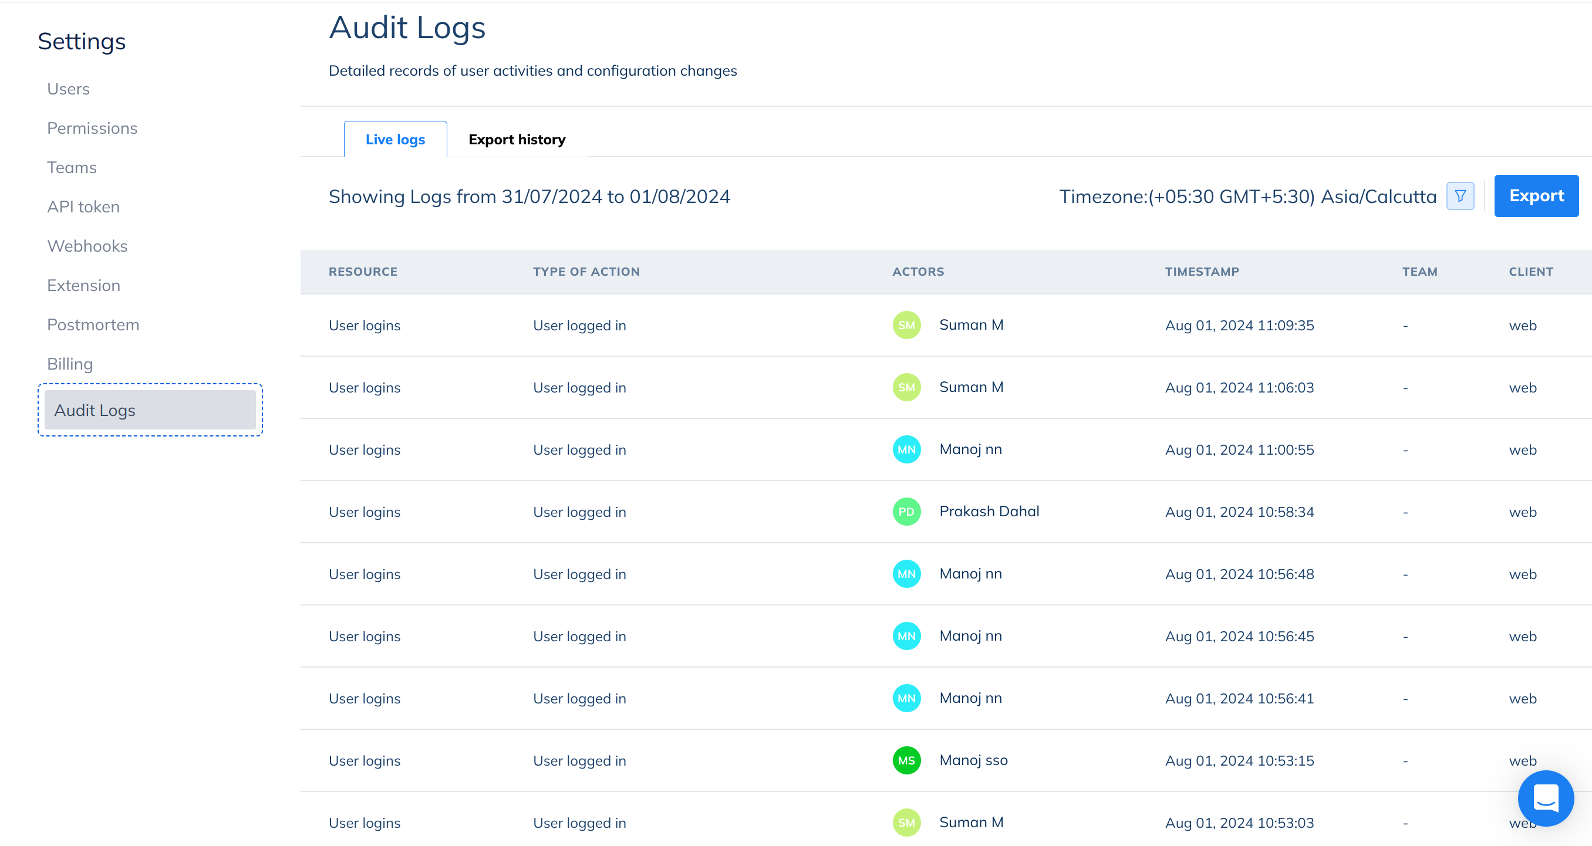The height and width of the screenshot is (846, 1592).
Task: Click the Prakash Dahal actor name
Action: click(989, 512)
